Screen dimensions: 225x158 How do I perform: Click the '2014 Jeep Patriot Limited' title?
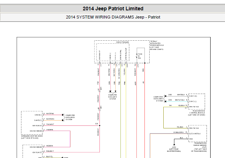(113, 9)
